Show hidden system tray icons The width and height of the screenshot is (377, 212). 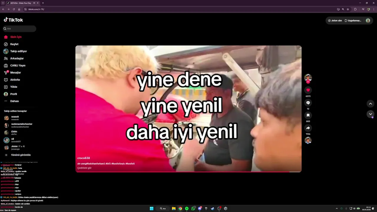pyautogui.click(x=337, y=208)
